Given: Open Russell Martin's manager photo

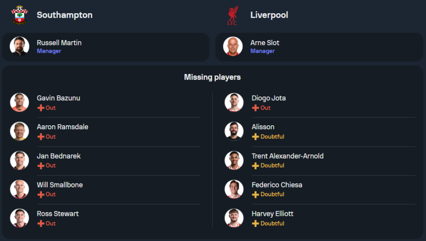Looking at the screenshot, I should (x=20, y=46).
